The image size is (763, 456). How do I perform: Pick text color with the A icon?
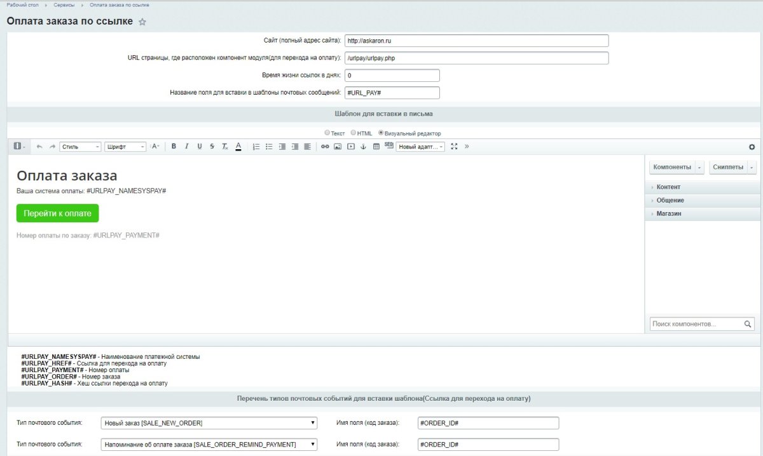pyautogui.click(x=238, y=147)
